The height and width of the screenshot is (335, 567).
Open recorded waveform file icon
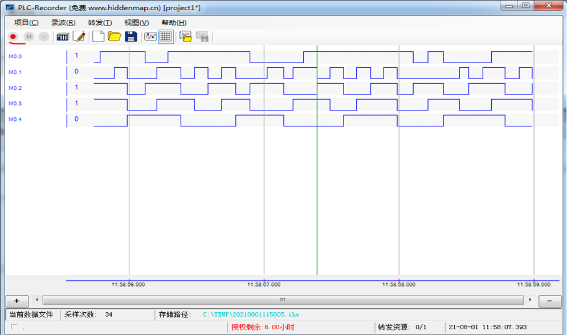pos(185,36)
